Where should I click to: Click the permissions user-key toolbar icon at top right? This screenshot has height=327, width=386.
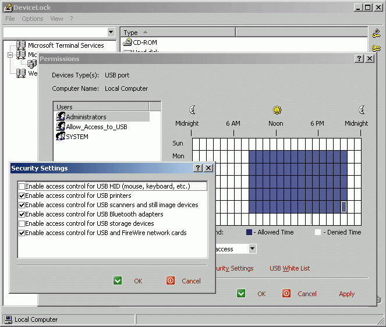[376, 33]
